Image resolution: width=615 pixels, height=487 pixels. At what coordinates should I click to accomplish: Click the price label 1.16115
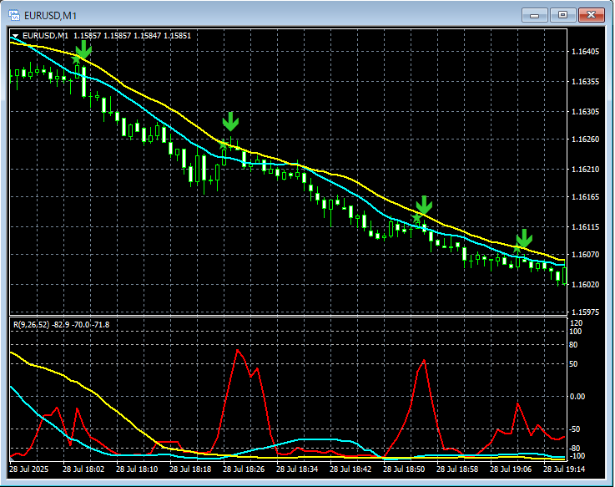coord(586,227)
